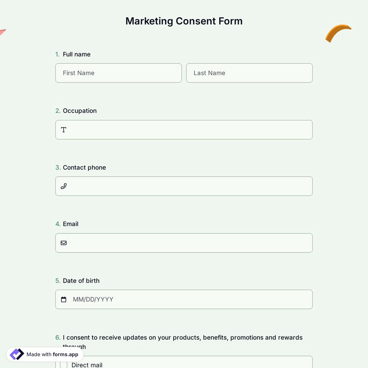The image size is (368, 368).
Task: Click the Occupation text field
Action: tap(166, 130)
